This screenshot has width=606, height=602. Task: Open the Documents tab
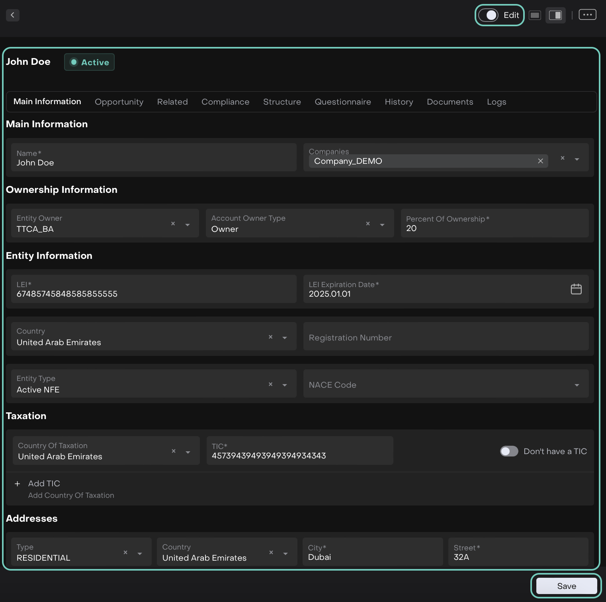pyautogui.click(x=450, y=102)
